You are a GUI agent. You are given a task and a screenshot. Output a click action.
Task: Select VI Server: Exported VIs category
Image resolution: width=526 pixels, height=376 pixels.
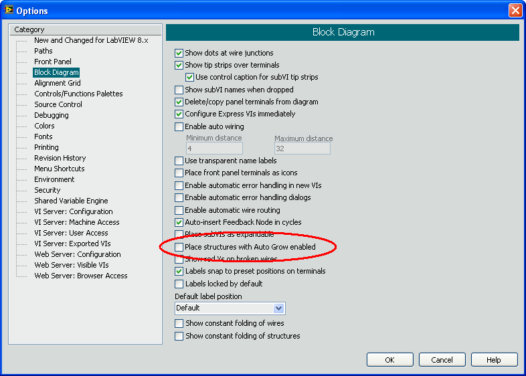pyautogui.click(x=72, y=244)
